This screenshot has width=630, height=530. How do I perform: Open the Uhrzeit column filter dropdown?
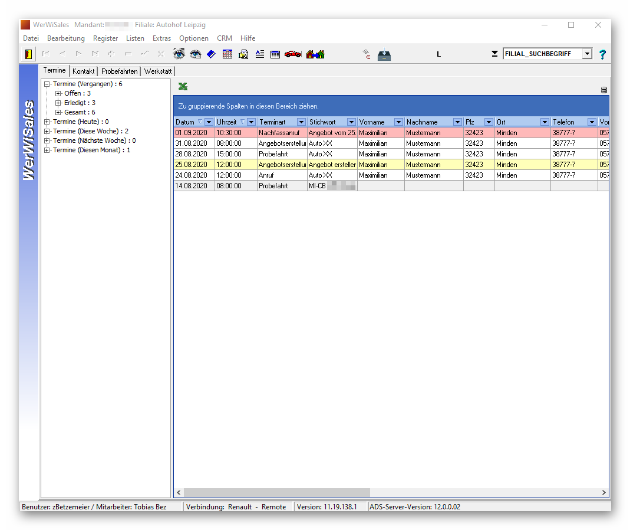click(x=252, y=122)
